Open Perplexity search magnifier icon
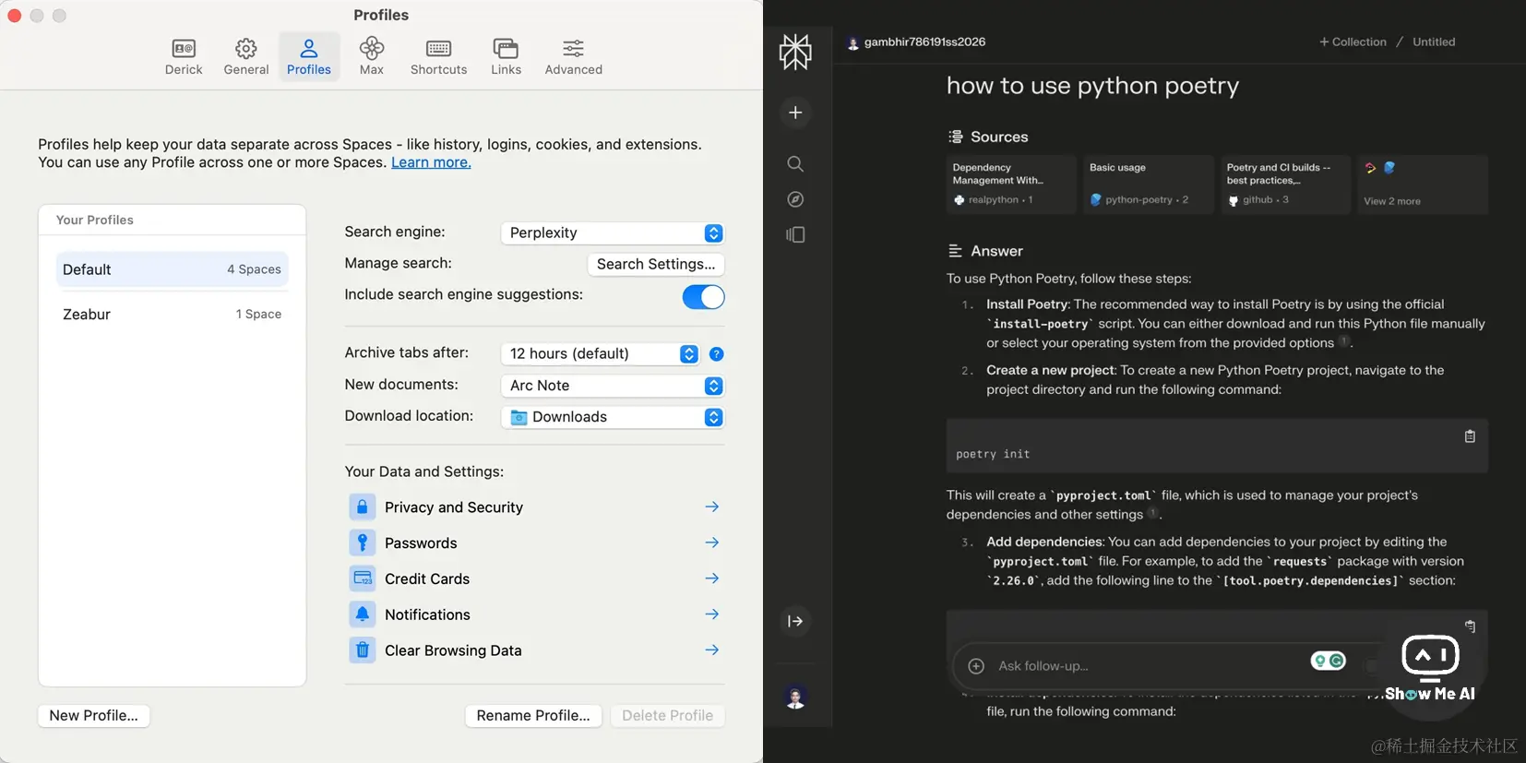The width and height of the screenshot is (1526, 763). [795, 164]
